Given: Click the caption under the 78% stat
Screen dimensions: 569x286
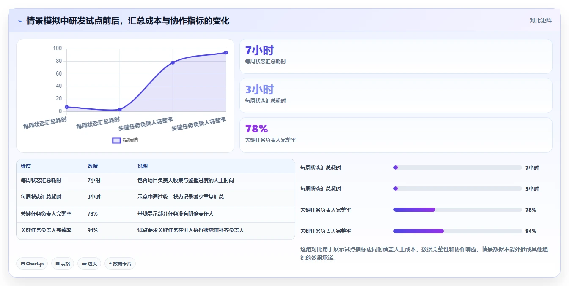Looking at the screenshot, I should 271,140.
